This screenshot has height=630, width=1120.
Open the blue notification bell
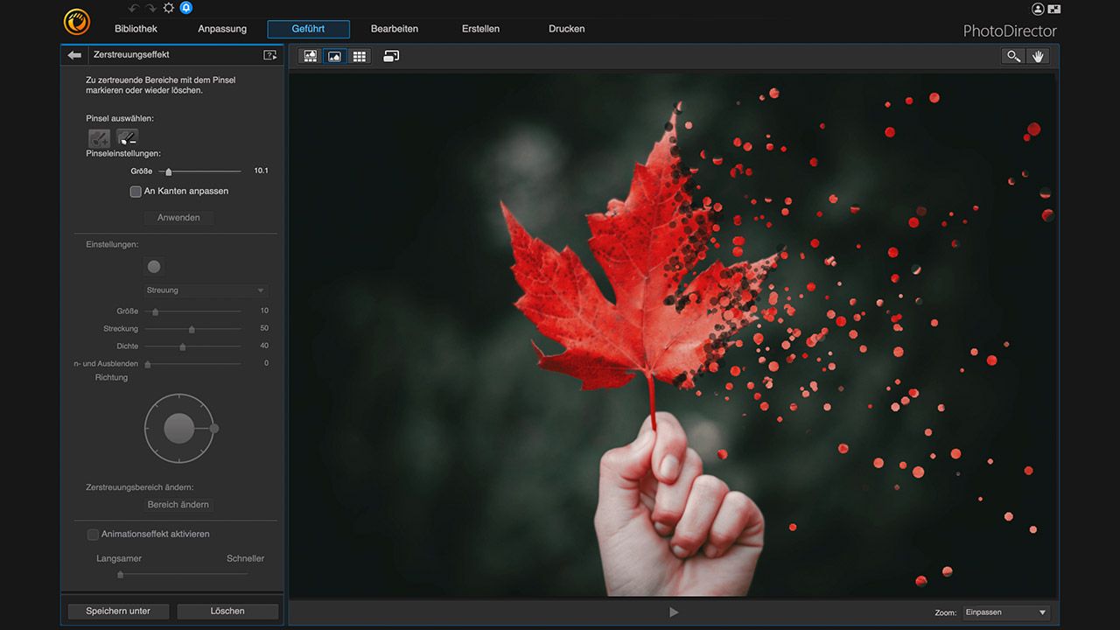click(x=185, y=8)
